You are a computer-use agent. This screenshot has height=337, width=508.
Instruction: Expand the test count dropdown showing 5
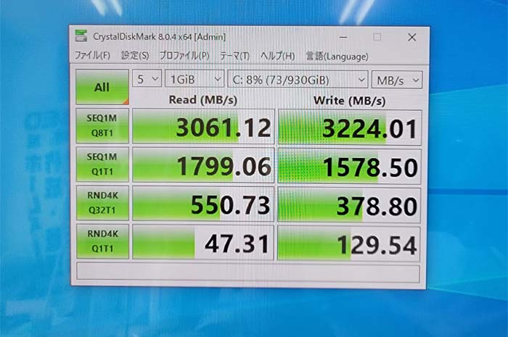tap(147, 78)
